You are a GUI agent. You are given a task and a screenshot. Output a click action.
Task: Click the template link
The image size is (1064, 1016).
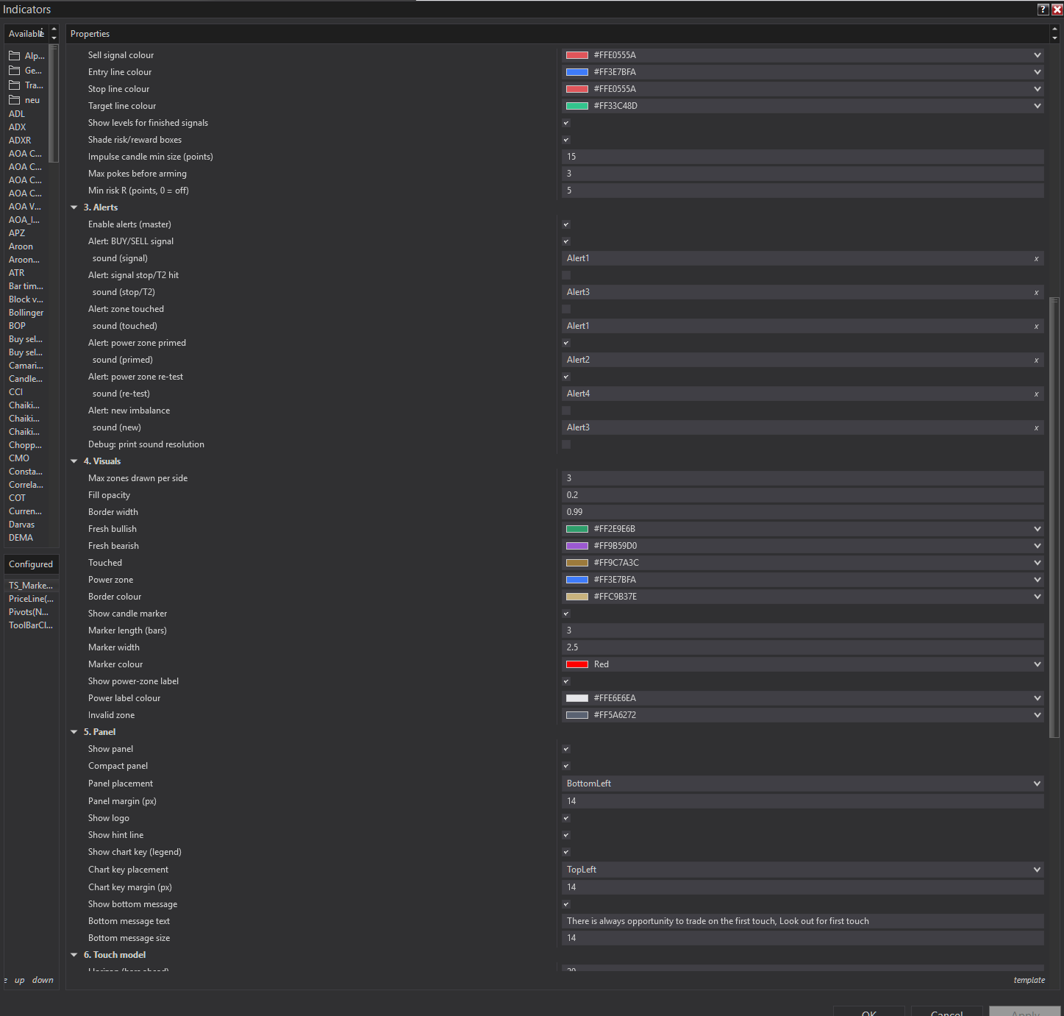(x=1029, y=980)
